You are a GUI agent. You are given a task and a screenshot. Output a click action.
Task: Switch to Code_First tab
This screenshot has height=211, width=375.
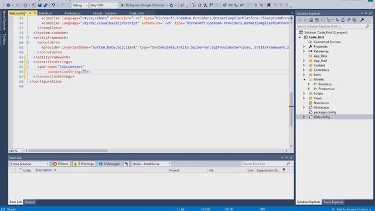[137, 13]
